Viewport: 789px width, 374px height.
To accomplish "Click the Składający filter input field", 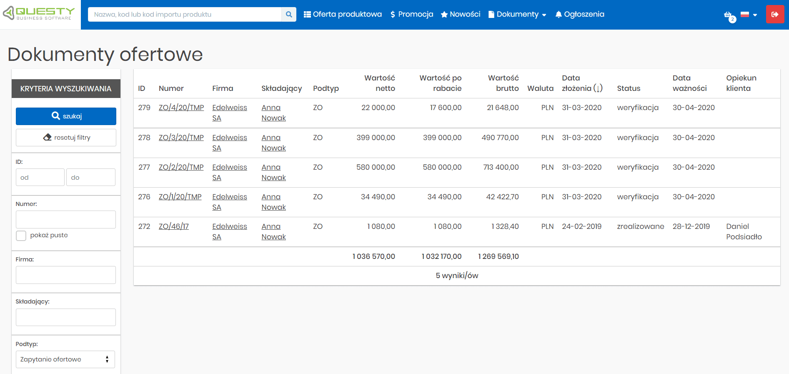I will click(66, 317).
